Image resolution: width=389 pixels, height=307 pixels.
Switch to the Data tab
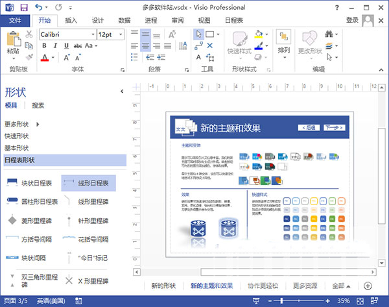[x=124, y=21]
